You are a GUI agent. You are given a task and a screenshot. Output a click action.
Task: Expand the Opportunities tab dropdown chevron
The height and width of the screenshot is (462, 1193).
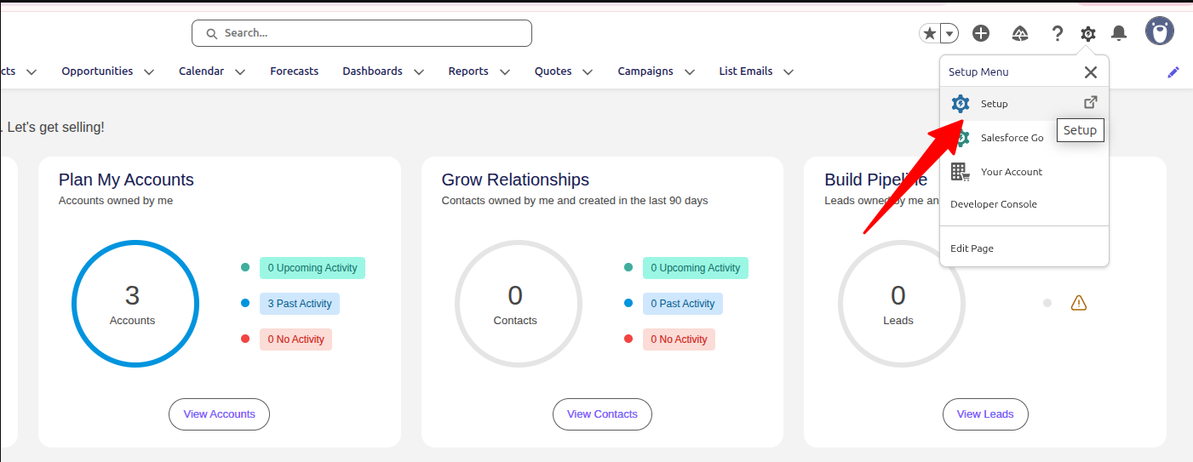pos(149,72)
